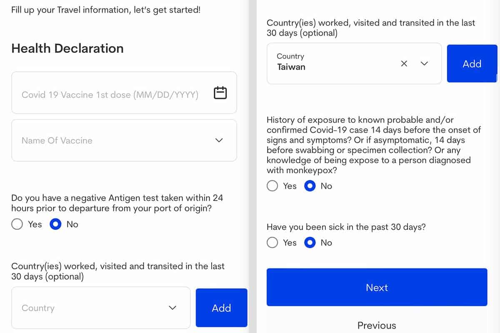Click Add next to empty Country field

[221, 308]
